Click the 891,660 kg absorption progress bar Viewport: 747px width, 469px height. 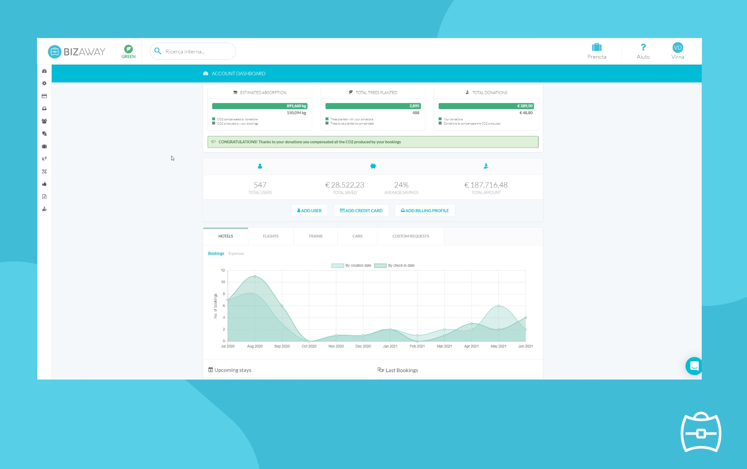(x=260, y=106)
